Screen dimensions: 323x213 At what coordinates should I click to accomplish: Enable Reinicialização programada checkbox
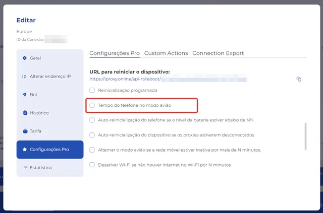click(x=92, y=90)
